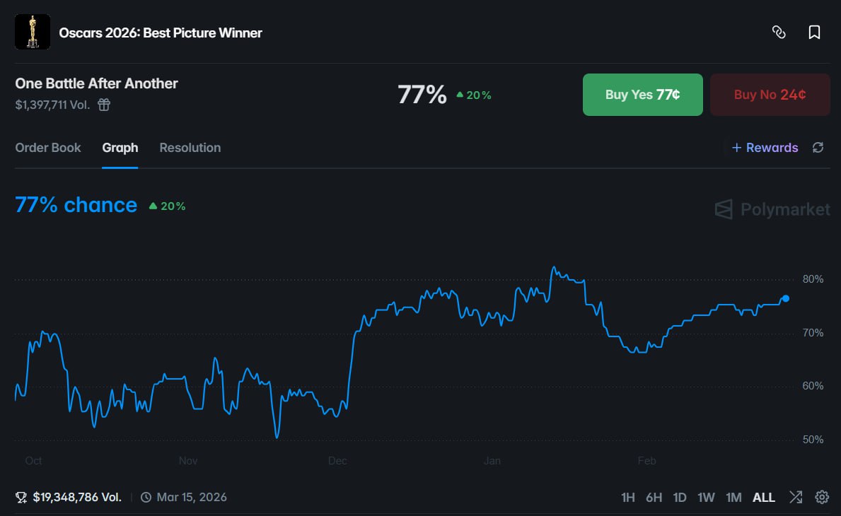Open the Resolution tab
The width and height of the screenshot is (841, 516).
coord(190,148)
